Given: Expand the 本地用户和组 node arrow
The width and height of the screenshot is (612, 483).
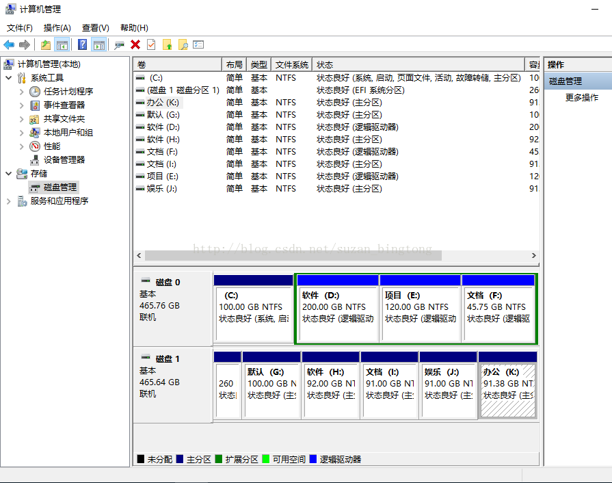Looking at the screenshot, I should (x=21, y=133).
